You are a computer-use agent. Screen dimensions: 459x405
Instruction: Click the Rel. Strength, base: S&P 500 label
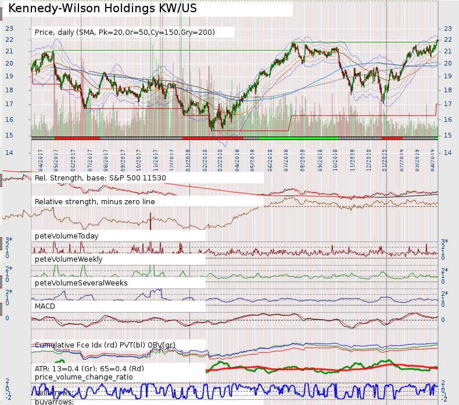pyautogui.click(x=100, y=178)
